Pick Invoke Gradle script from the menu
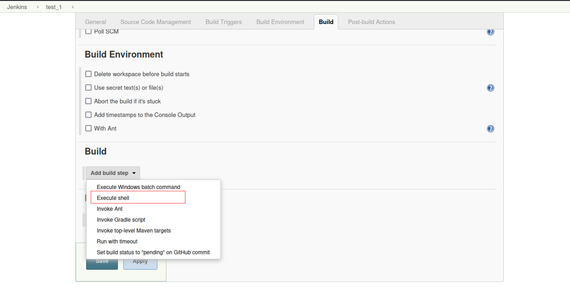The image size is (570, 291). click(121, 220)
